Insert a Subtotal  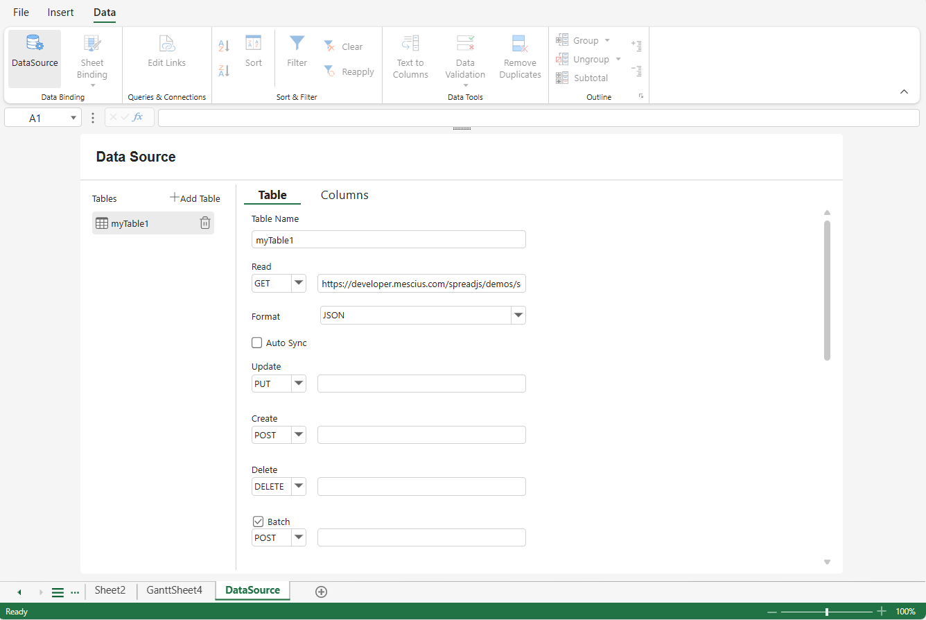click(582, 78)
